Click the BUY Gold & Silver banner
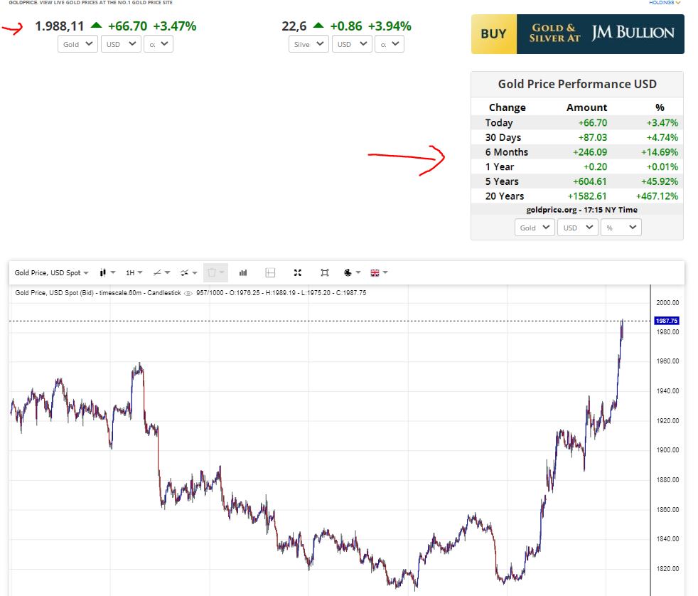The image size is (698, 596). point(577,33)
